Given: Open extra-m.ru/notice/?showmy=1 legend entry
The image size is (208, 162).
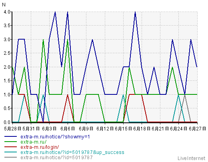Looking at the screenshot, I should coord(55,137).
